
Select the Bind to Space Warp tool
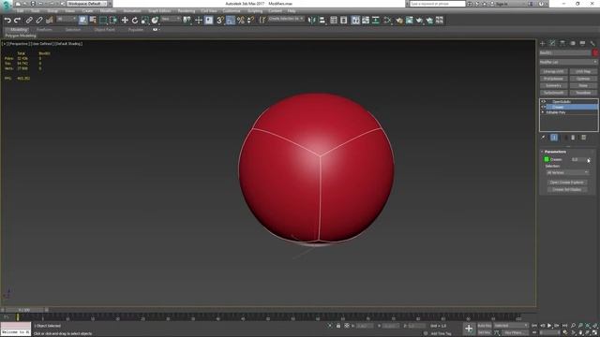click(x=49, y=21)
